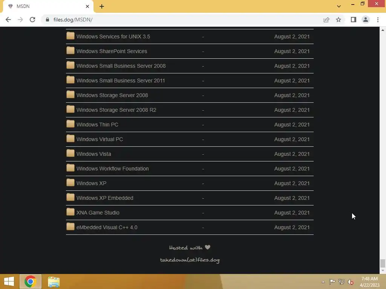Open the taskbar clock showing 7:48 AM

coord(369,282)
